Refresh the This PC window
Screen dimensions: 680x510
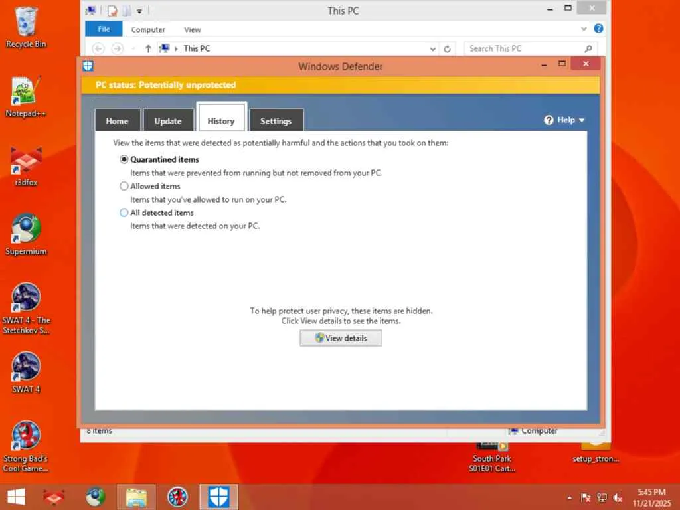point(447,49)
